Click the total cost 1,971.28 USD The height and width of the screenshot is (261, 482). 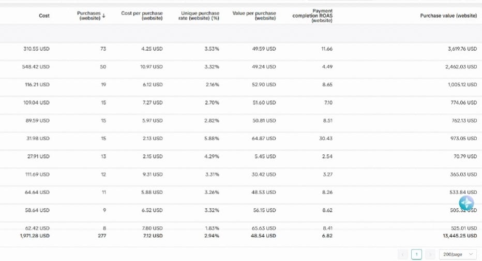coord(34,236)
